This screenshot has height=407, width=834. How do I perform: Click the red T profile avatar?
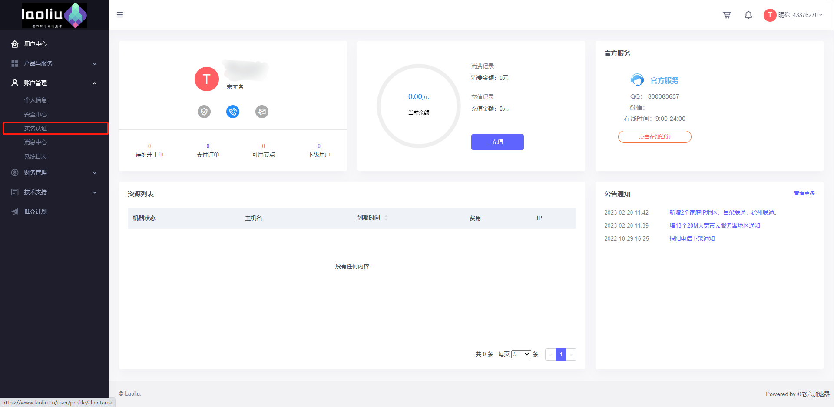pos(207,79)
